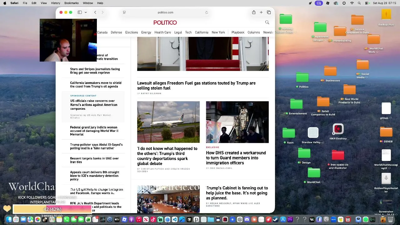
Task: Launch ChatGPT from the Dock
Action: 240,220
